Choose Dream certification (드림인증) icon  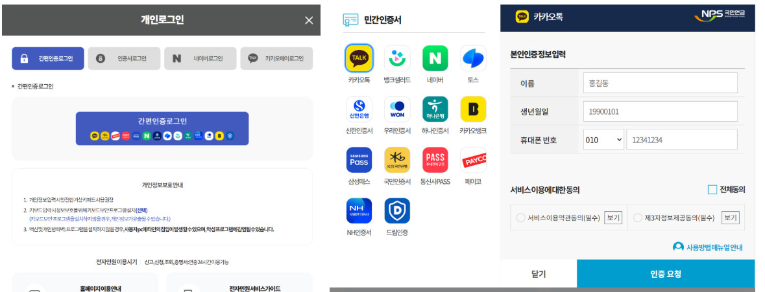tap(397, 210)
